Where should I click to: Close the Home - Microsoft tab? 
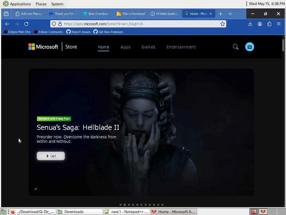211,14
